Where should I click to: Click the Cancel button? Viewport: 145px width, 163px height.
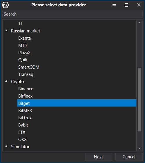pos(129,157)
